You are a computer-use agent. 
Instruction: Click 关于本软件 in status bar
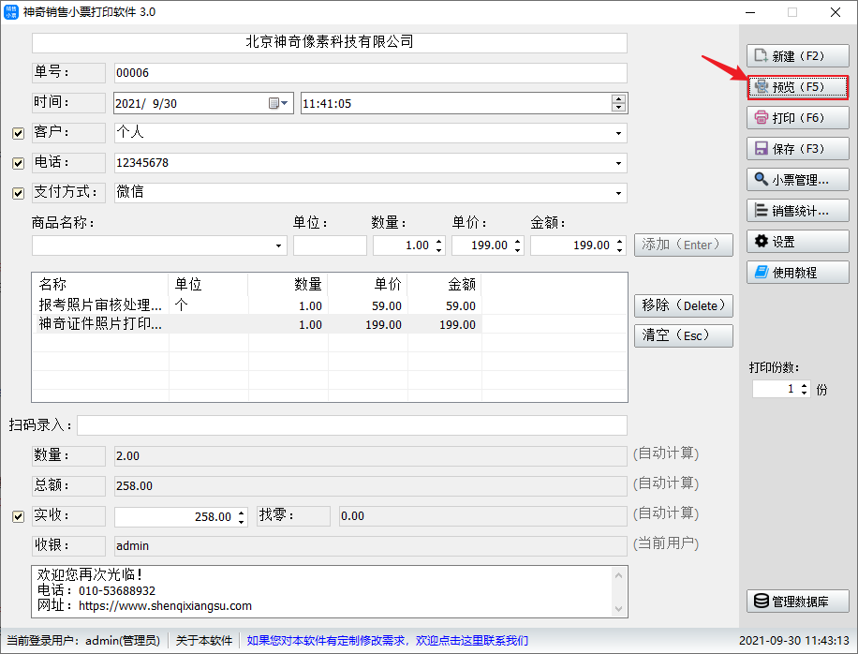(203, 640)
